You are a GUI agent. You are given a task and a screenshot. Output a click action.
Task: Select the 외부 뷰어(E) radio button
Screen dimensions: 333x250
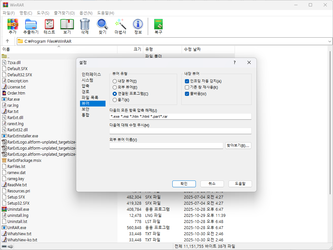click(115, 87)
